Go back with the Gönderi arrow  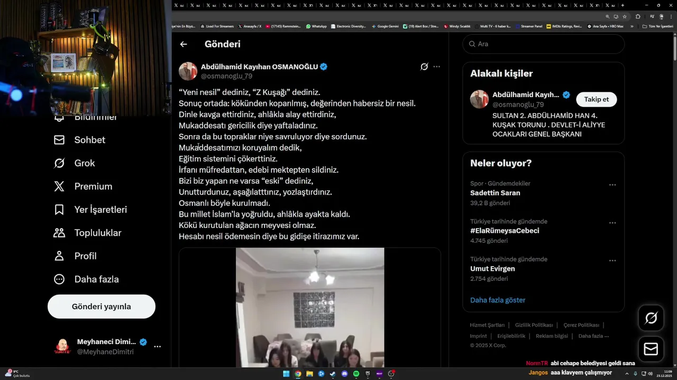tap(184, 44)
